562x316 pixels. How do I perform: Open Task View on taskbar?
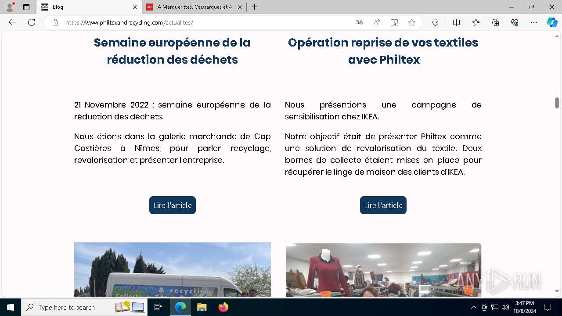coord(159,307)
